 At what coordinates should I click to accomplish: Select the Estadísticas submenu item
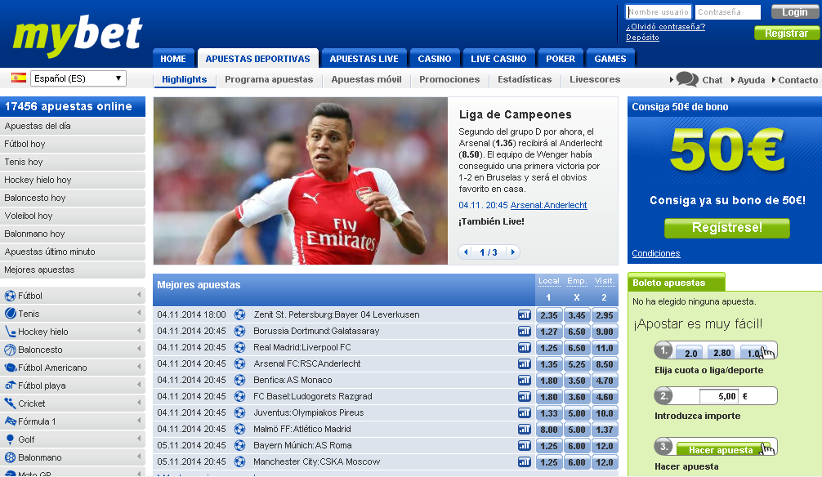(x=525, y=79)
